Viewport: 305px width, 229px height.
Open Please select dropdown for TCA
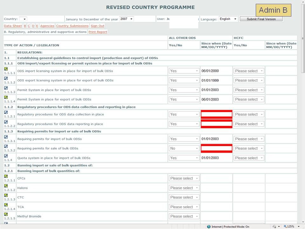point(184,207)
